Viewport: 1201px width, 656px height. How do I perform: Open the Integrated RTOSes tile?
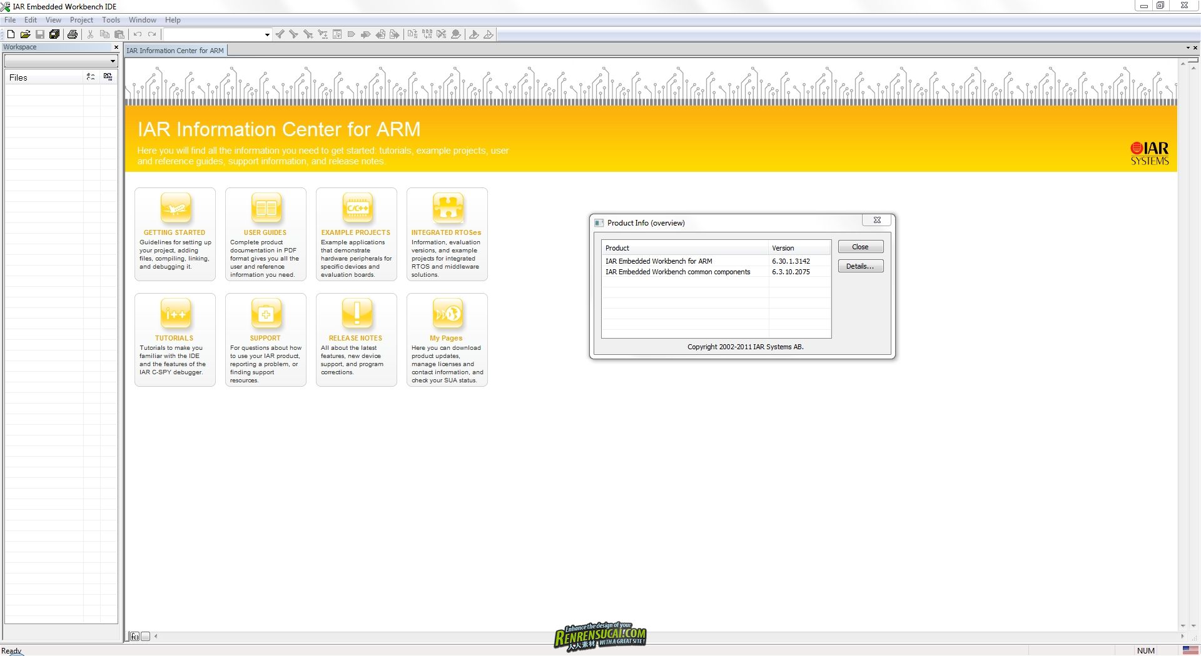click(447, 234)
